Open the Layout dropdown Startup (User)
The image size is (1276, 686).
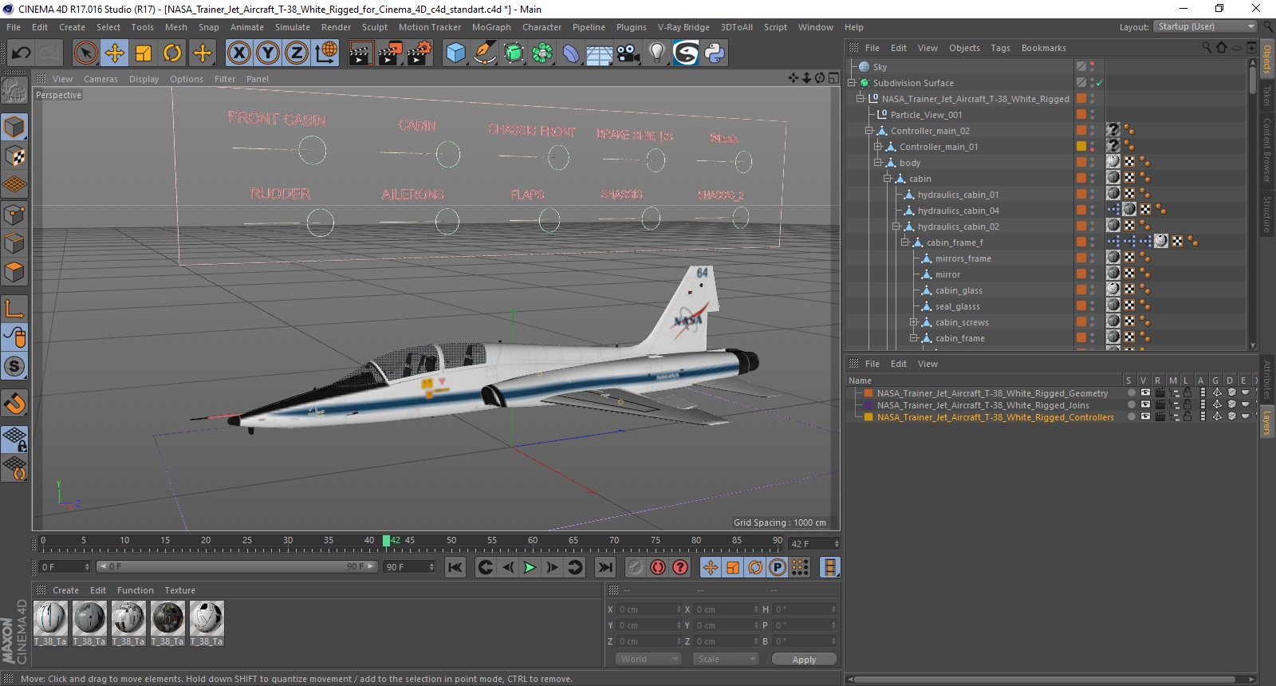click(x=1205, y=26)
